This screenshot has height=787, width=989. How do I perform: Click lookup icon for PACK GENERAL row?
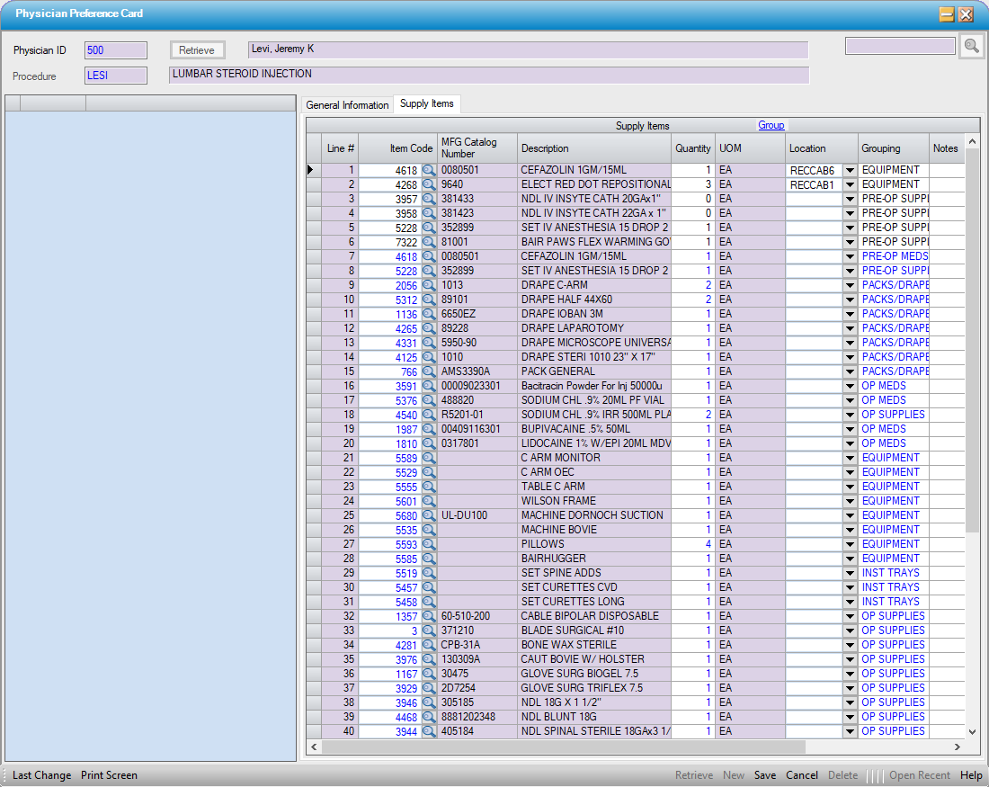429,371
